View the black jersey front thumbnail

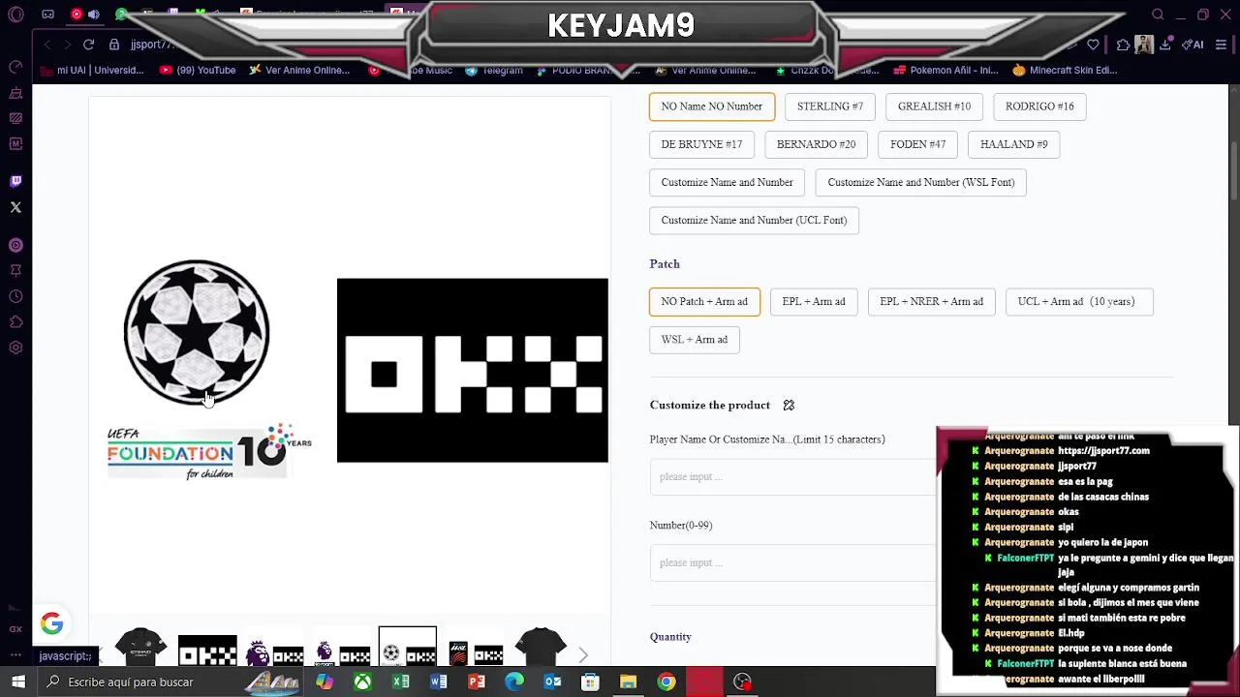pyautogui.click(x=140, y=647)
